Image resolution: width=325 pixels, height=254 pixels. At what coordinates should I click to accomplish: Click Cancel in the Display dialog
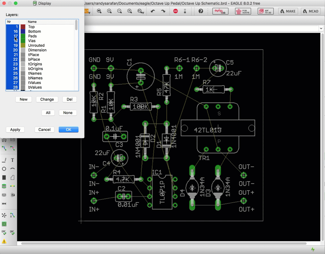[44, 130]
